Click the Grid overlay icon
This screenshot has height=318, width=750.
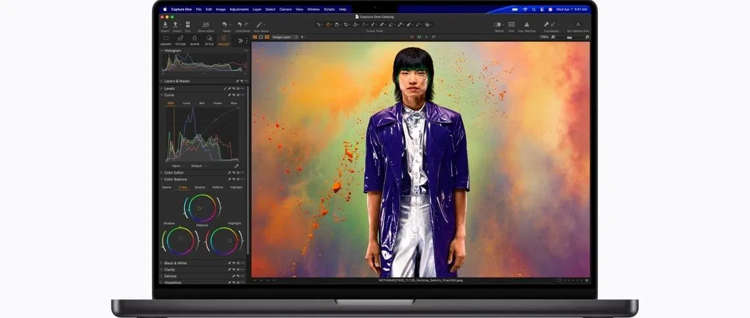pos(511,24)
